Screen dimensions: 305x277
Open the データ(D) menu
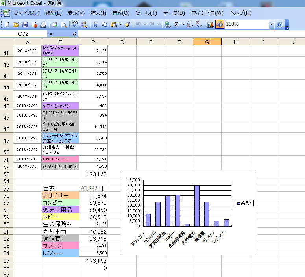[x=174, y=13]
